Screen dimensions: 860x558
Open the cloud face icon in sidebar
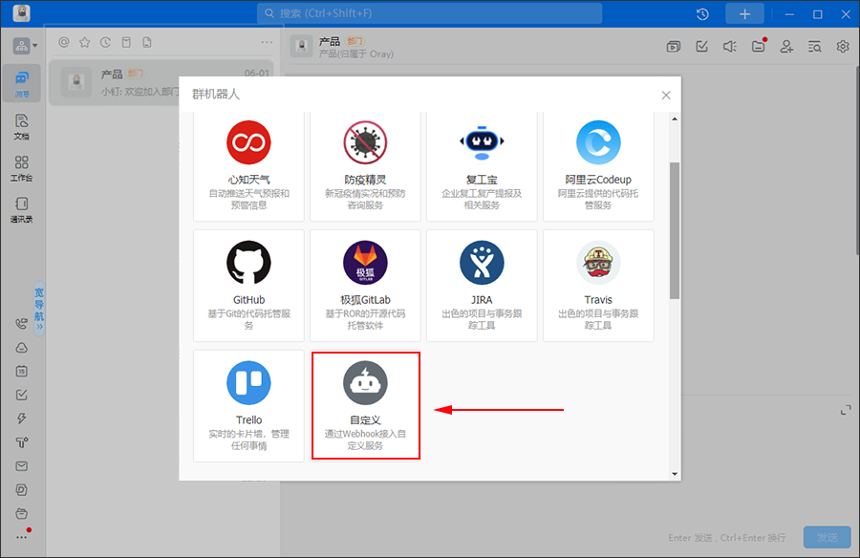[x=21, y=348]
